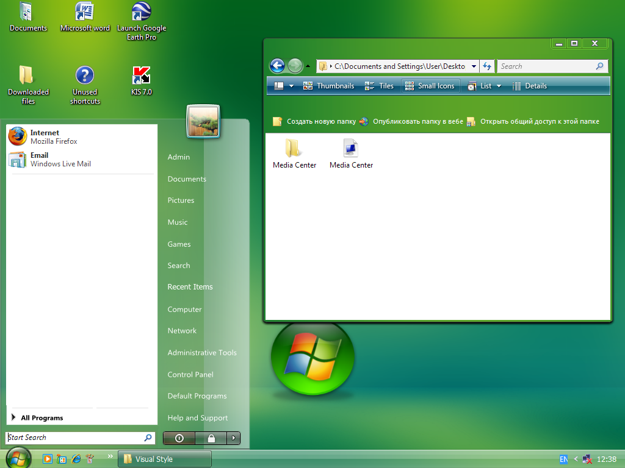The height and width of the screenshot is (468, 625).
Task: Expand the shutdown options arrow
Action: coord(234,438)
